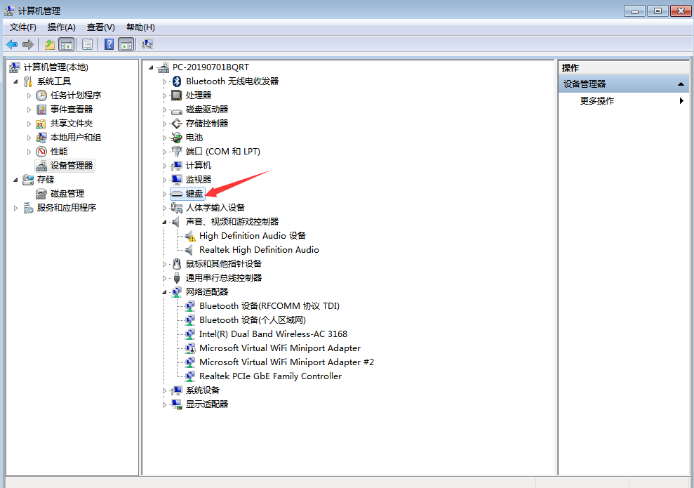The image size is (694, 488).
Task: Expand the 键盘 category triangle
Action: [x=165, y=194]
